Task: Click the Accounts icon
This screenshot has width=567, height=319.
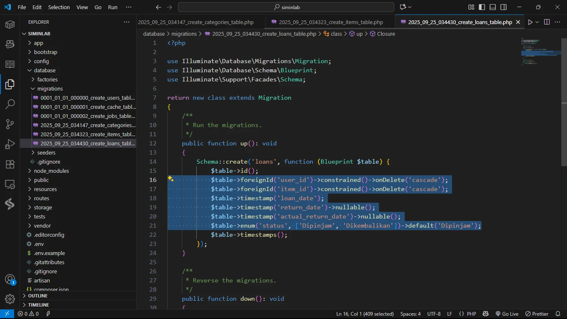Action: [10, 280]
